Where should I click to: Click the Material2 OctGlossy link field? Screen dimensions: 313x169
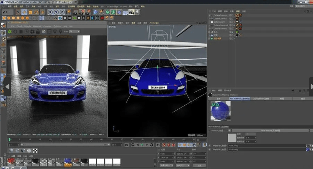267,149
